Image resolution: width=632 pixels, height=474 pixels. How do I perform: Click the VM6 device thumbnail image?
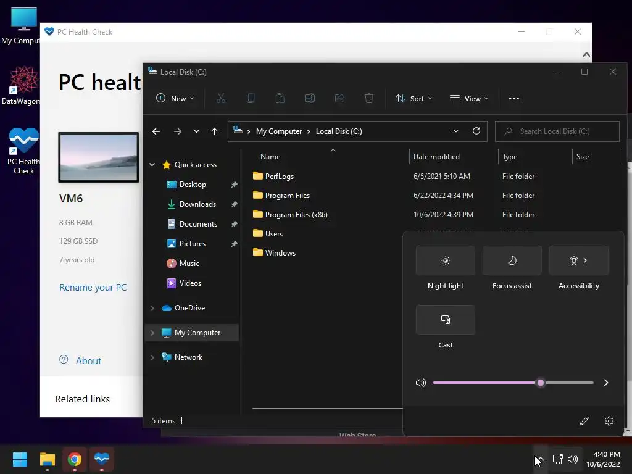pyautogui.click(x=99, y=157)
